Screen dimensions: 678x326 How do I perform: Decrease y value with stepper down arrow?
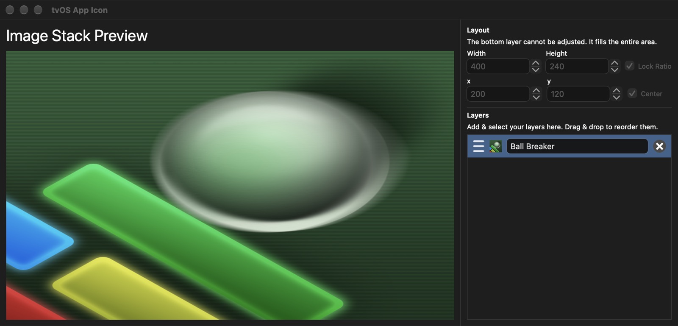617,97
